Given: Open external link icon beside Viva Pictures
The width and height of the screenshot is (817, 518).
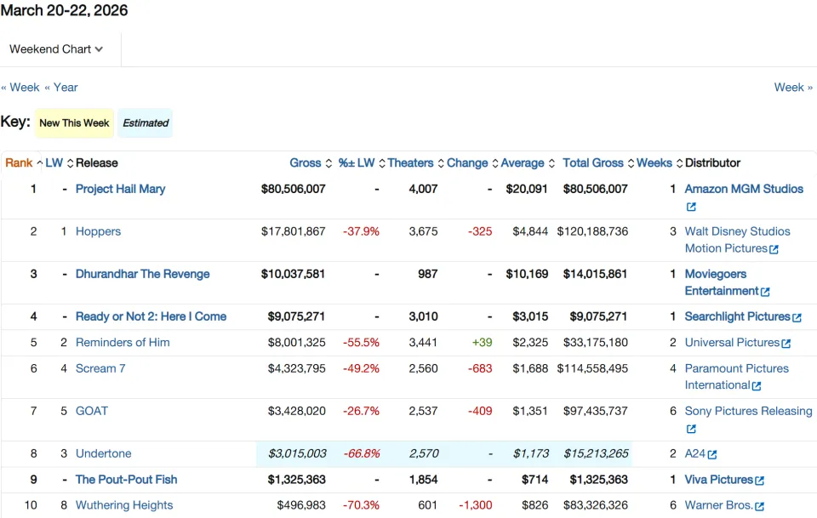Looking at the screenshot, I should (760, 481).
